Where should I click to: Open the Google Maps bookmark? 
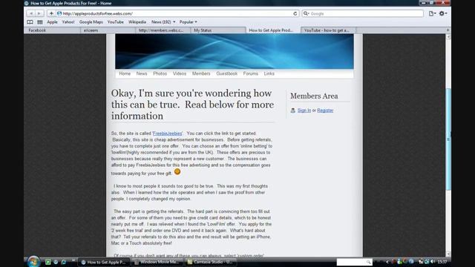(x=91, y=22)
